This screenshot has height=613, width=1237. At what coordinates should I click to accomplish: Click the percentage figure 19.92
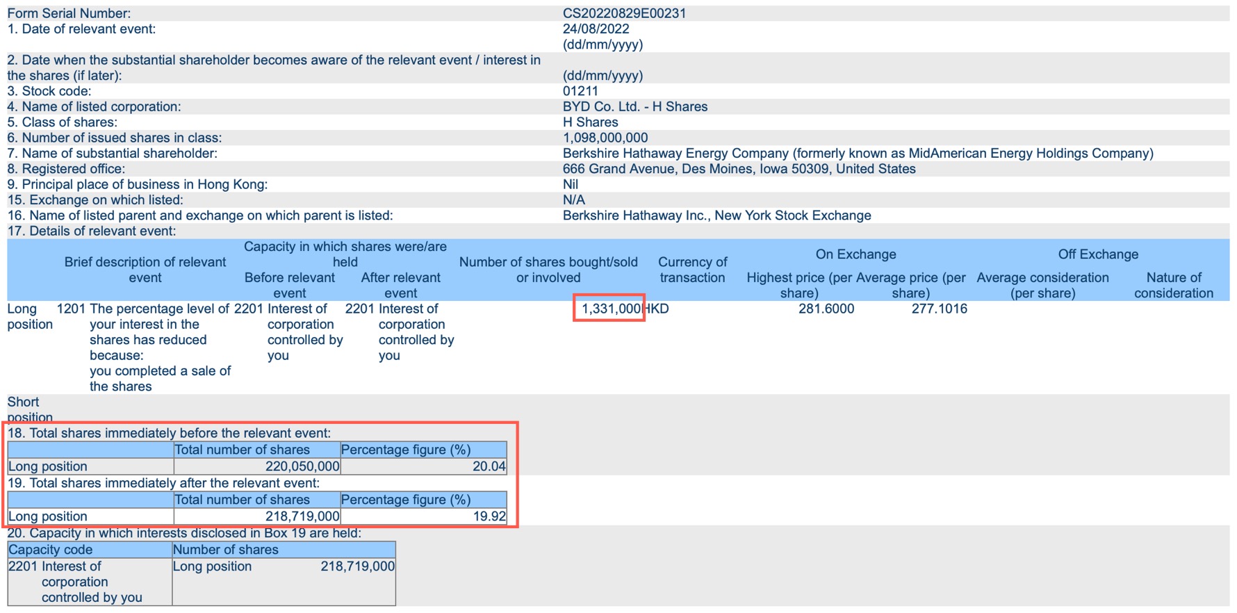[489, 516]
